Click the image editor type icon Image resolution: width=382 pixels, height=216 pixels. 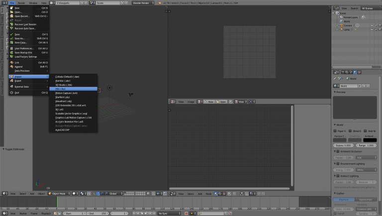coord(173,102)
